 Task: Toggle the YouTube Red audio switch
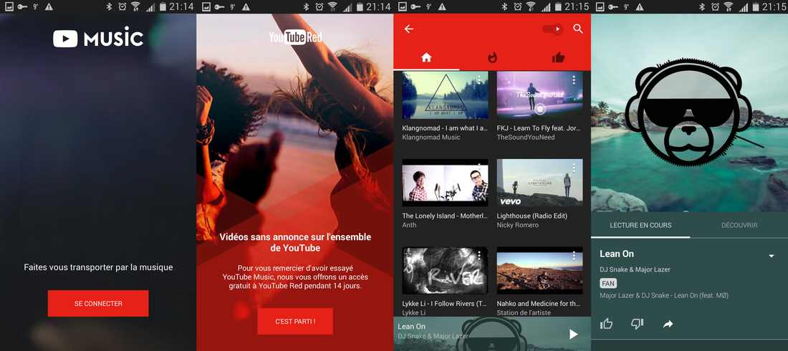[553, 29]
